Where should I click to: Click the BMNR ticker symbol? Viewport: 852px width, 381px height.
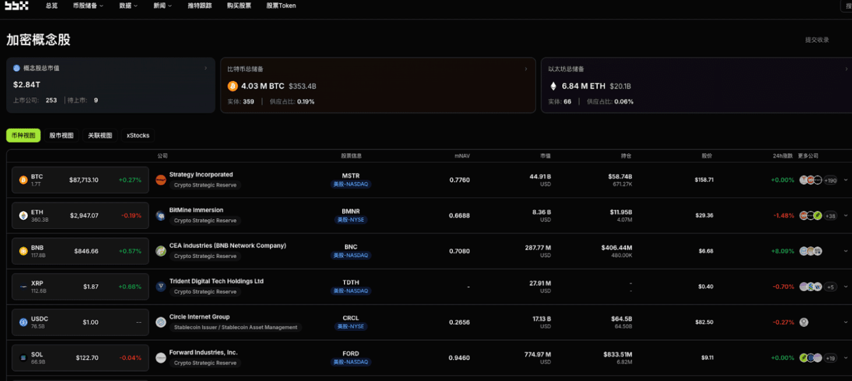(x=351, y=211)
